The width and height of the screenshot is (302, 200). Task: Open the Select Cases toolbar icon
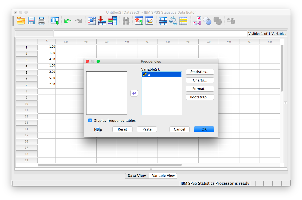(183, 21)
